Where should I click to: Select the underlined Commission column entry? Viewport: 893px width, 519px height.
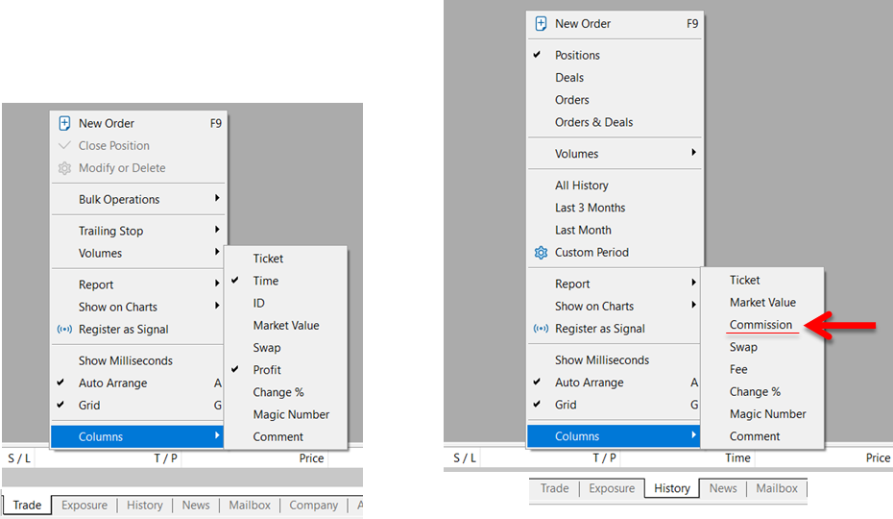760,325
